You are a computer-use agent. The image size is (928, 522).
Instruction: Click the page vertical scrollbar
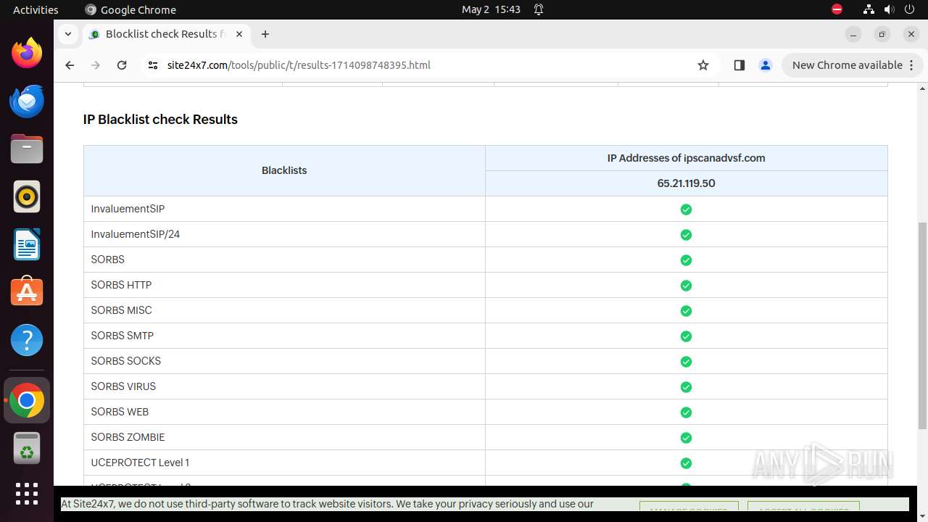tap(922, 326)
